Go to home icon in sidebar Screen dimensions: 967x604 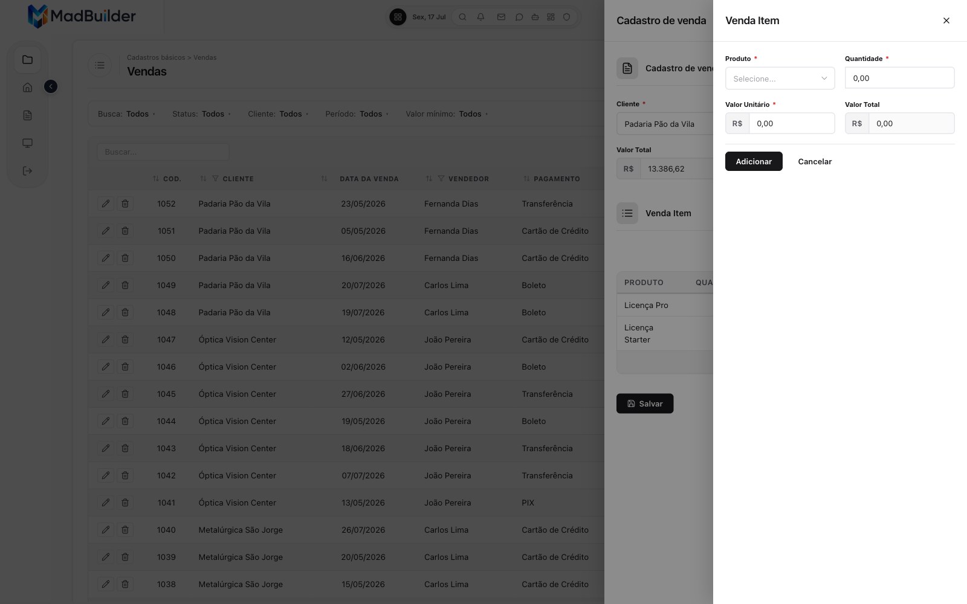pyautogui.click(x=27, y=88)
